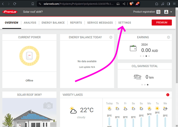178x127 pixels.
Task: Open the site settings icon in the address bar
Action: click(40, 4)
